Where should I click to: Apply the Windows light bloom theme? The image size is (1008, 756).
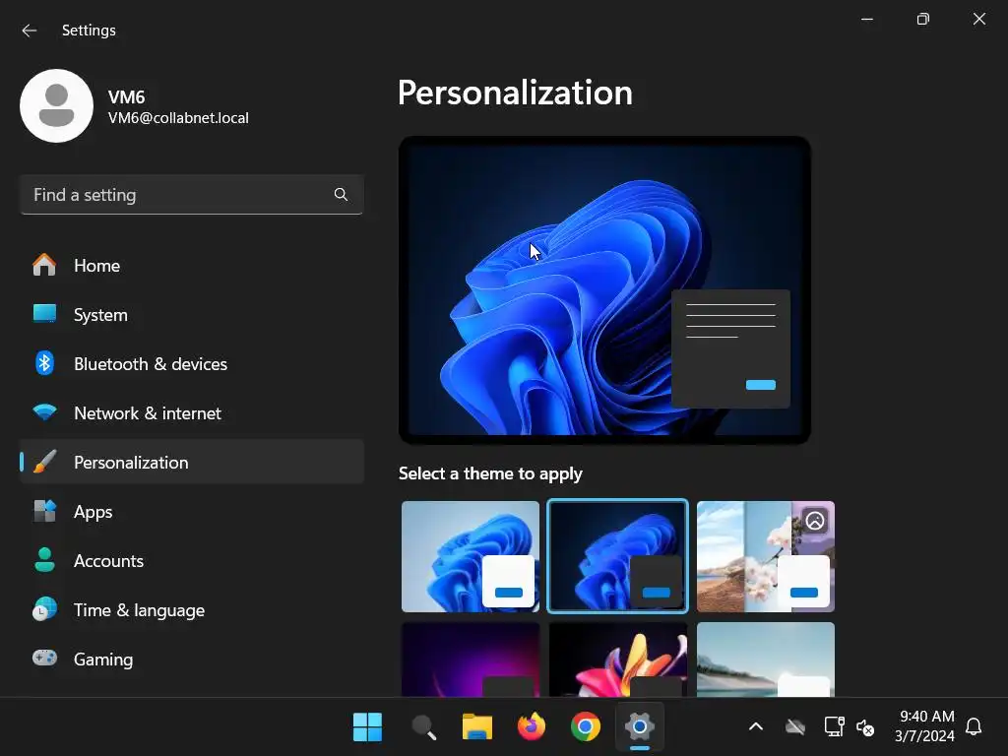click(x=470, y=557)
